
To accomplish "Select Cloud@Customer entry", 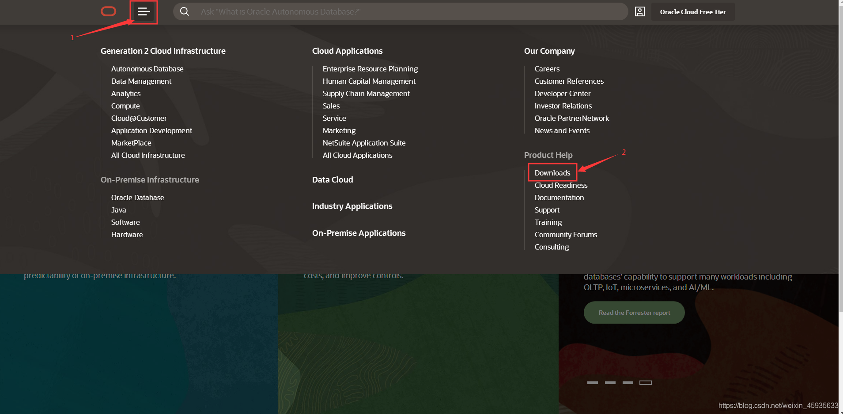I will point(139,118).
